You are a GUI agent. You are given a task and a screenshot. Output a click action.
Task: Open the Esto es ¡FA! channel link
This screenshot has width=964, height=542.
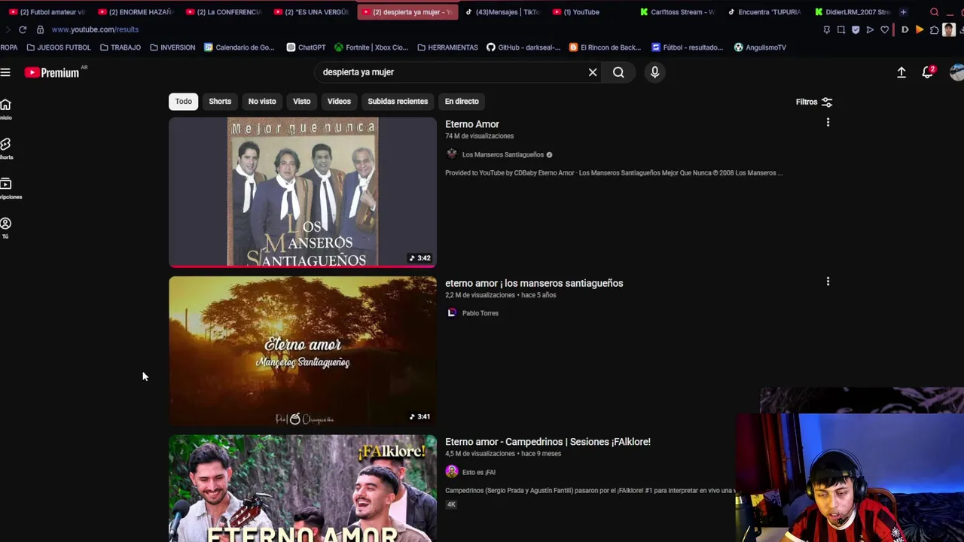click(x=478, y=472)
